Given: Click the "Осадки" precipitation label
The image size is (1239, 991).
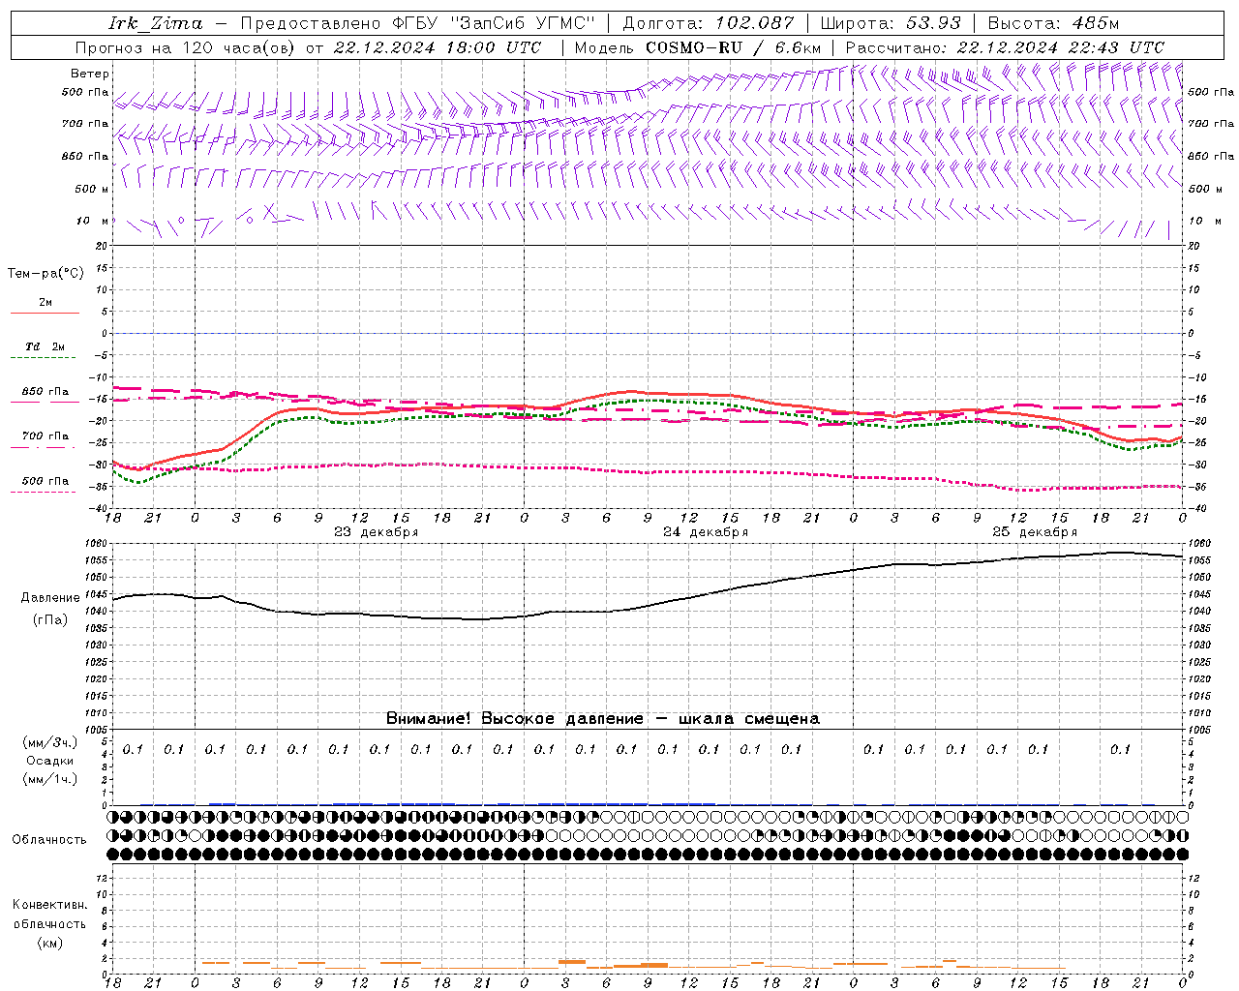Looking at the screenshot, I should click(50, 761).
